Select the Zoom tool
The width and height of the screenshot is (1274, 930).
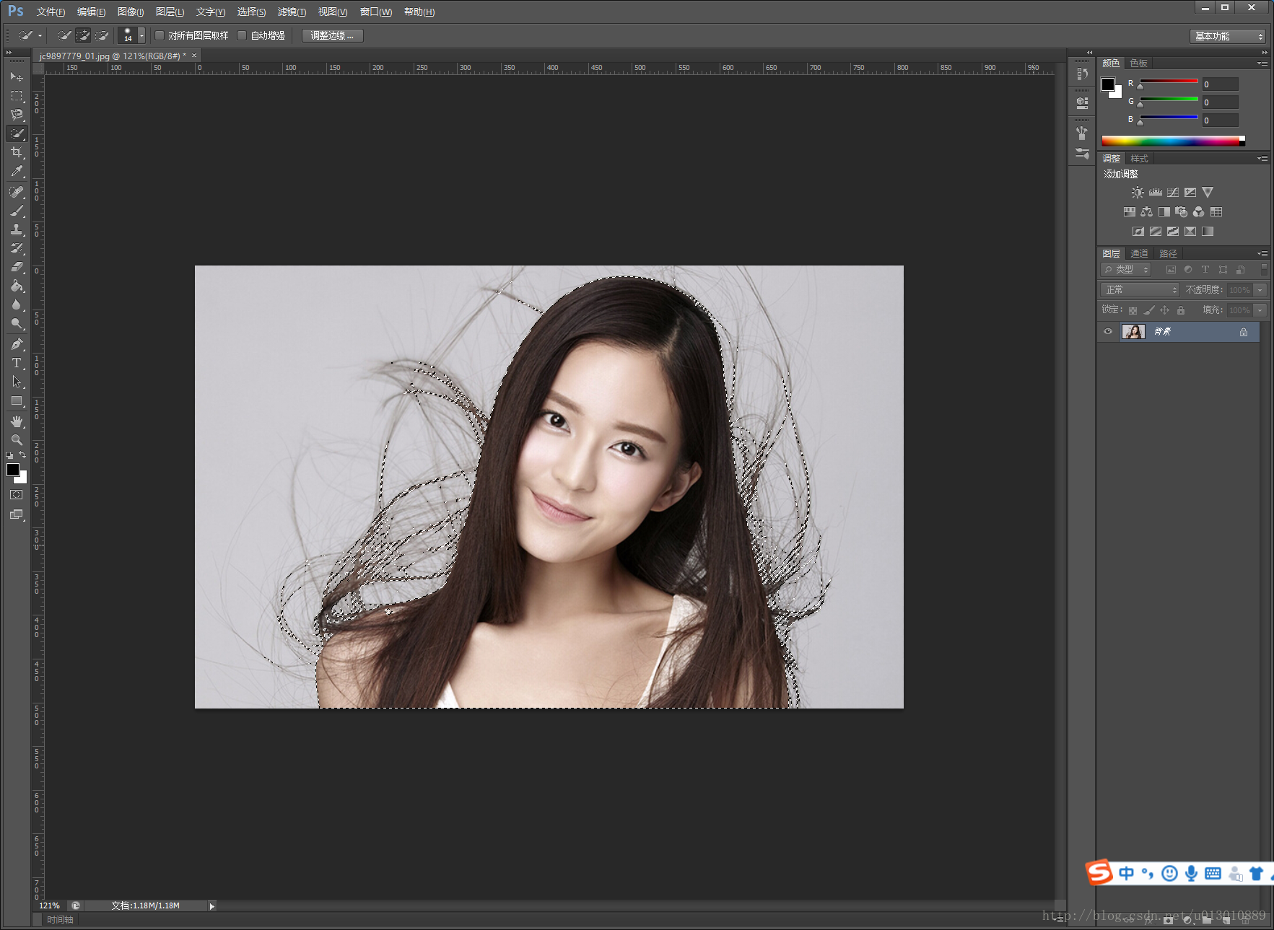coord(17,440)
